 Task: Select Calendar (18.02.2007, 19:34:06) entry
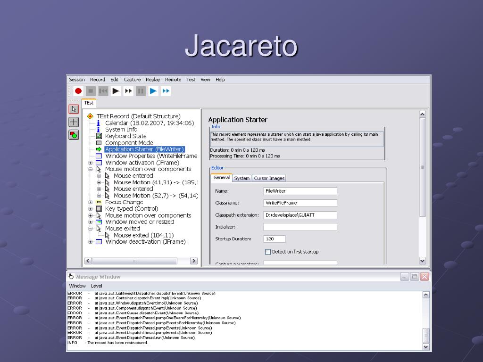(150, 123)
